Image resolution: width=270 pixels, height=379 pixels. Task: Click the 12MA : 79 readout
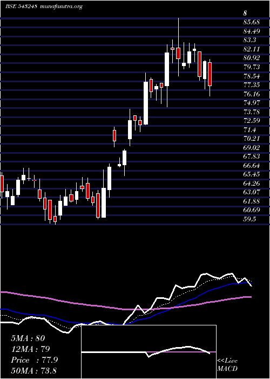(30, 349)
